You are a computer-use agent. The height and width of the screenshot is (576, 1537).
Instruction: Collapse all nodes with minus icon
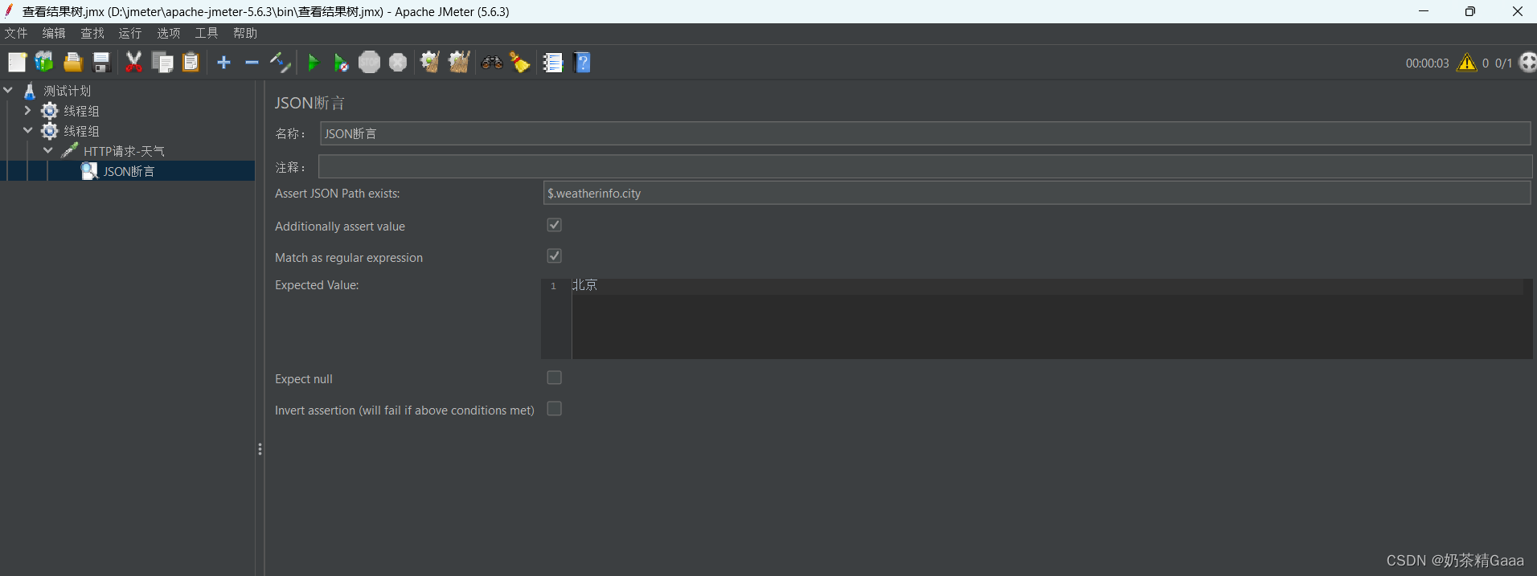[x=252, y=63]
